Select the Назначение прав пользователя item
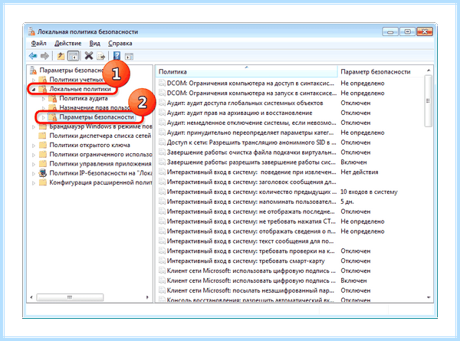This screenshot has height=341, width=460. 95,107
